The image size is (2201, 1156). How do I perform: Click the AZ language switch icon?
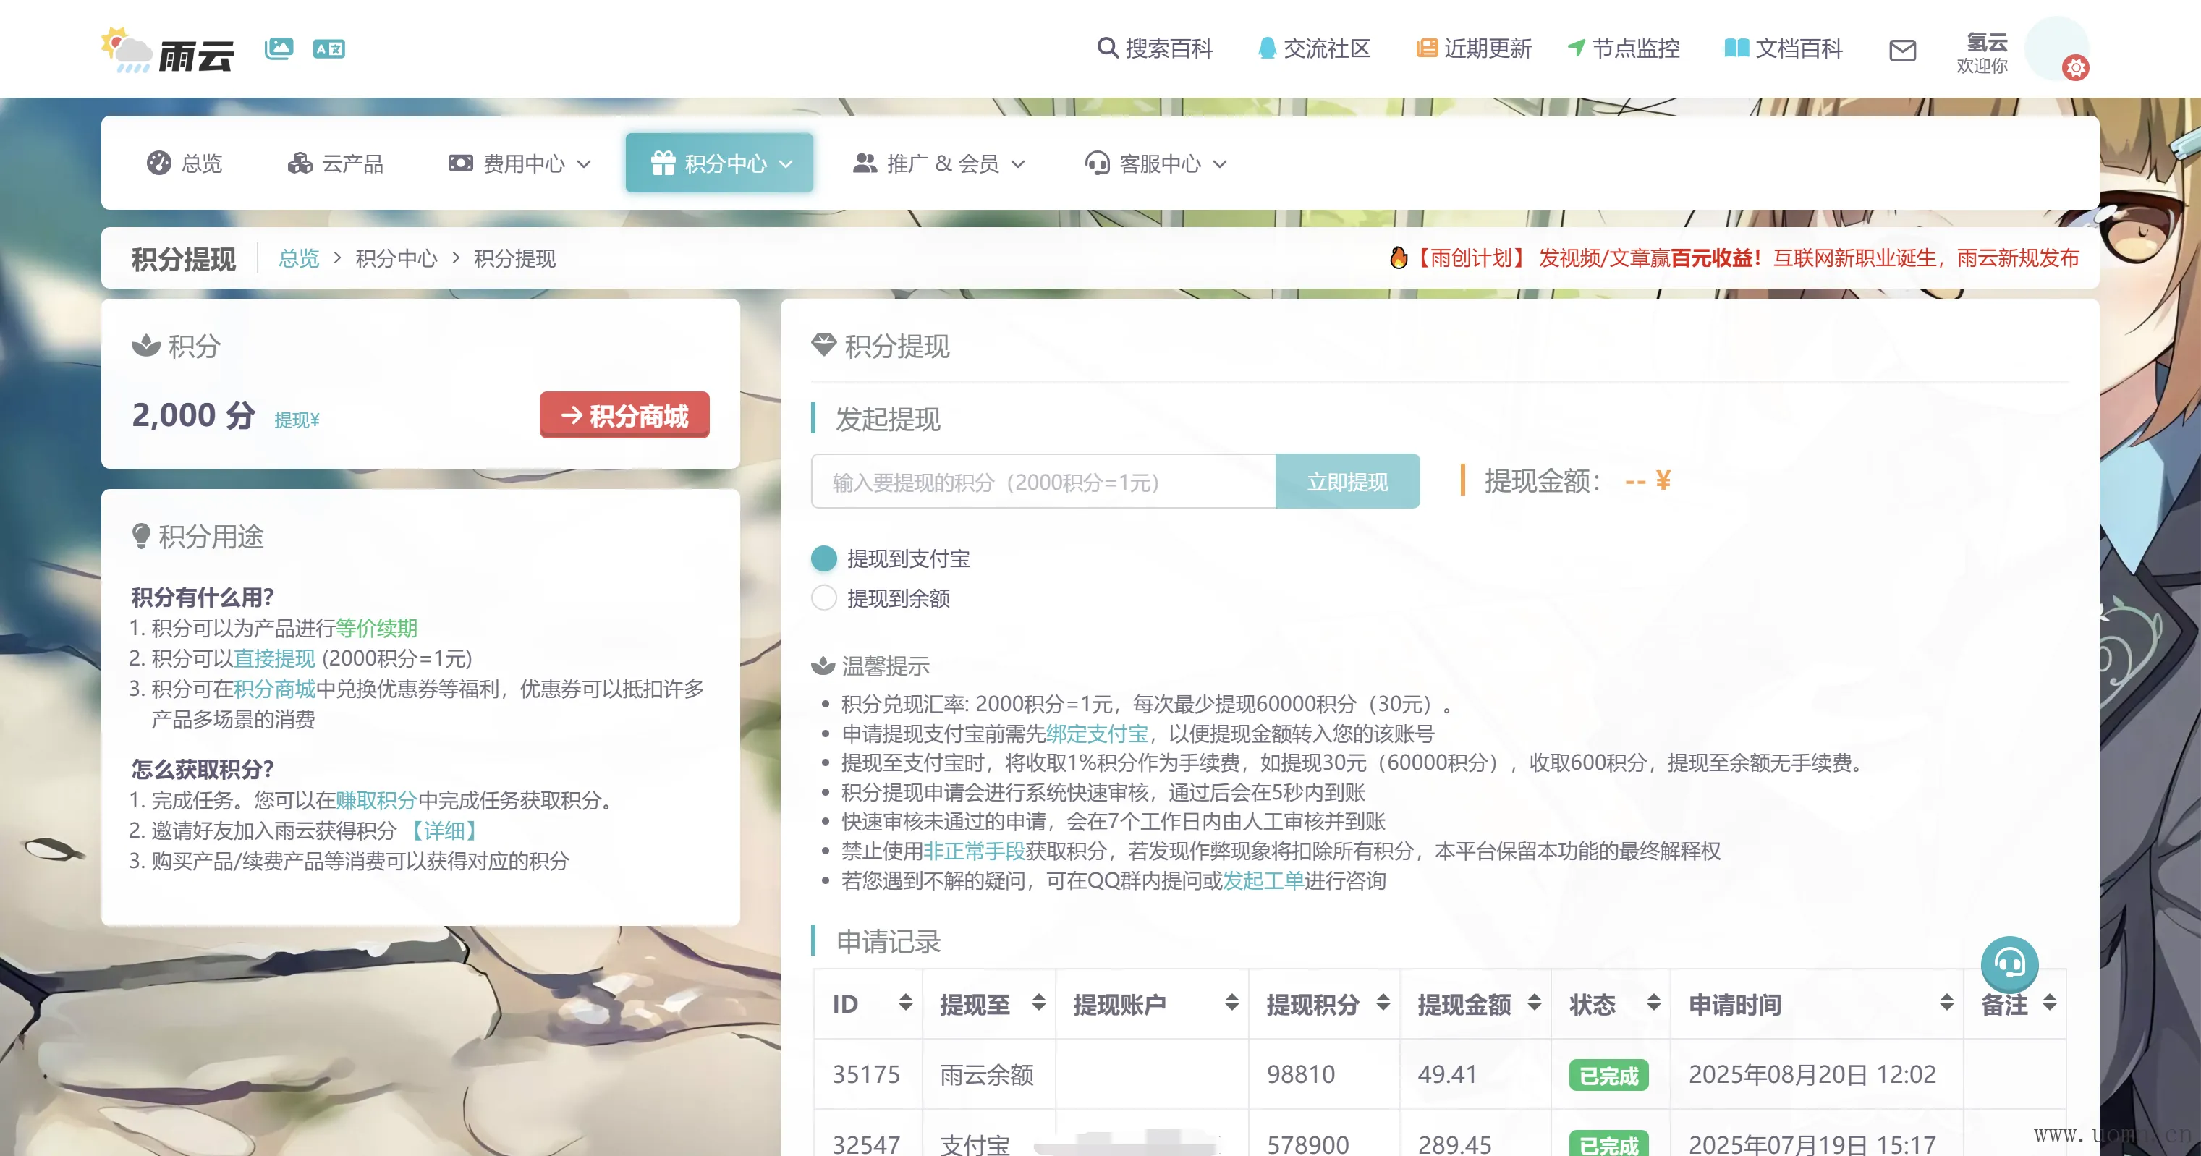coord(328,48)
